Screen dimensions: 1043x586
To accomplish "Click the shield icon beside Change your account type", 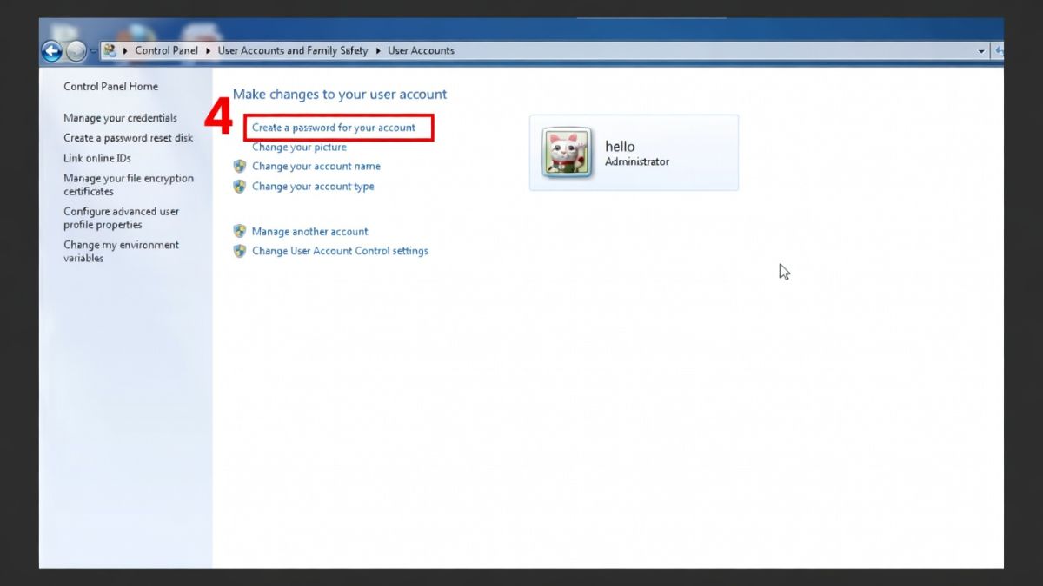I will 240,186.
